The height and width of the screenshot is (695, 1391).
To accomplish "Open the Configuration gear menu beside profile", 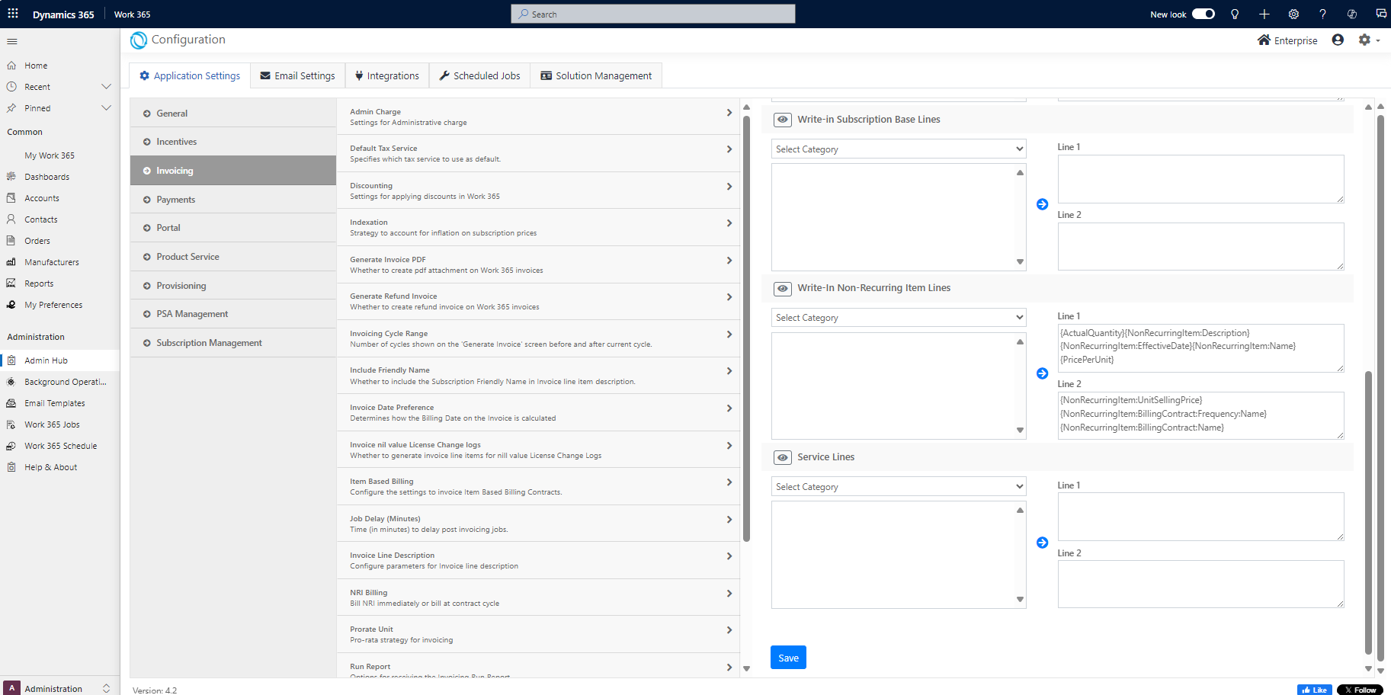I will pyautogui.click(x=1369, y=40).
